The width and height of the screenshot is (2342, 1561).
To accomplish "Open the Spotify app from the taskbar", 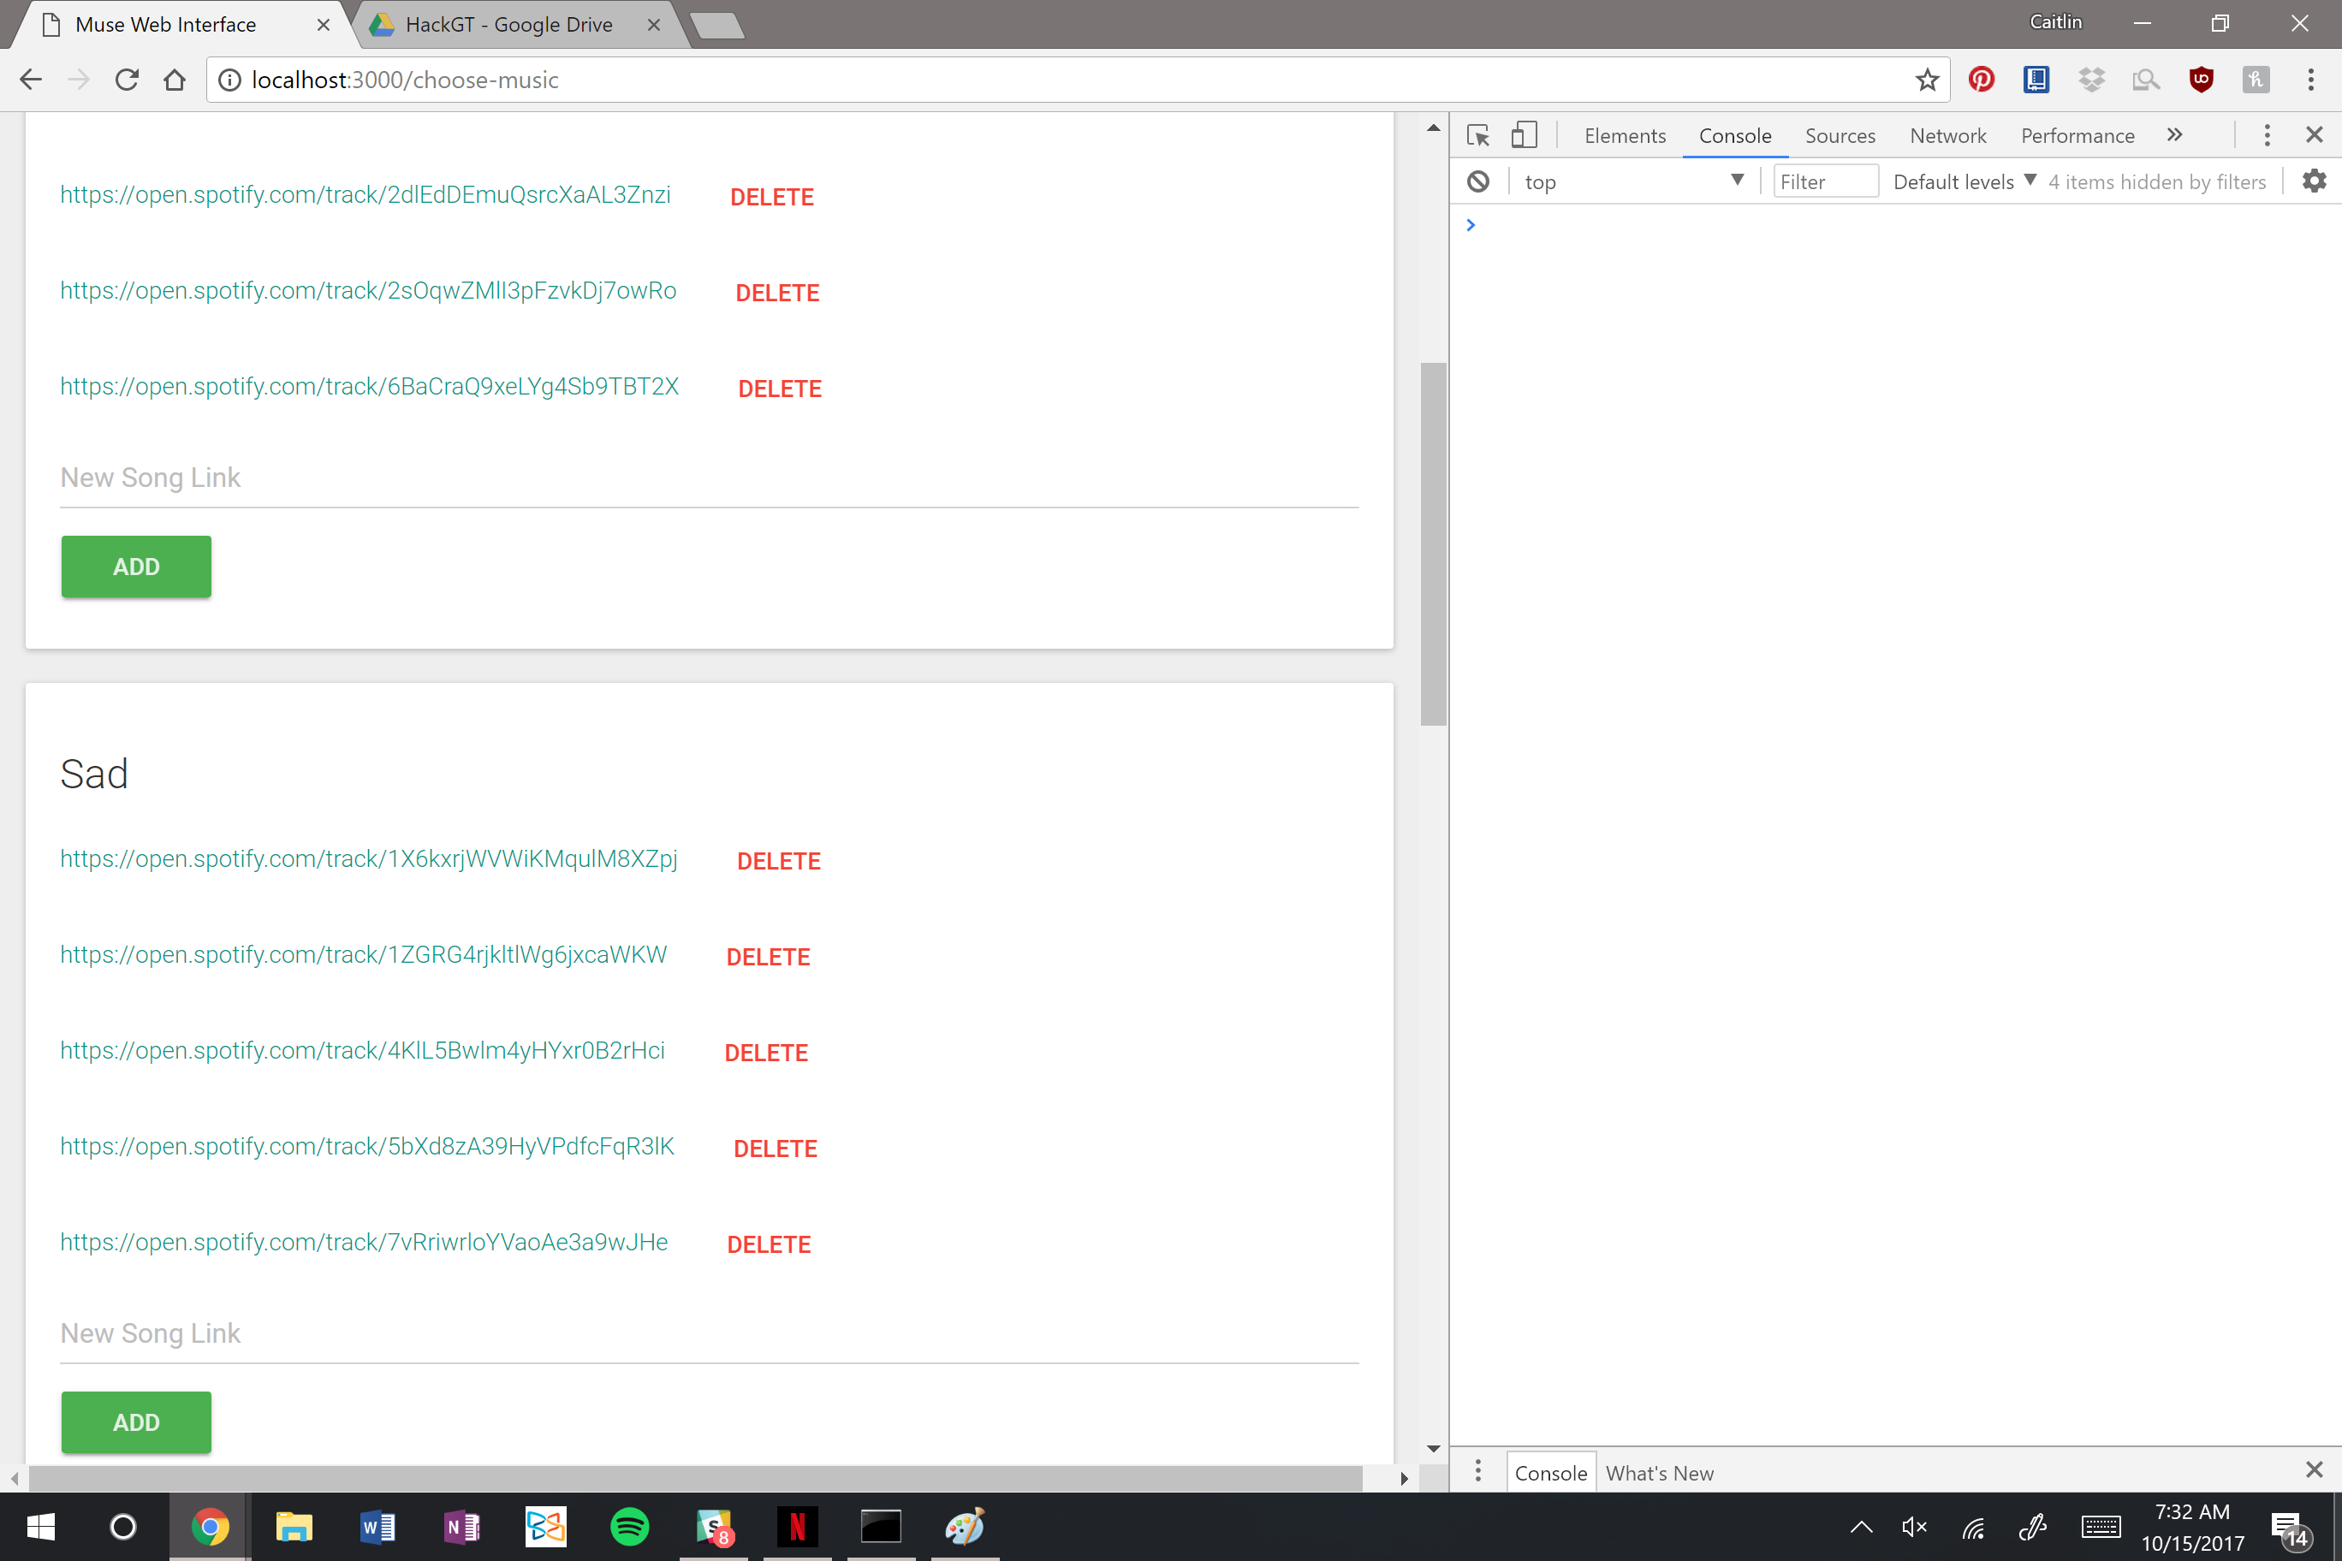I will click(x=629, y=1526).
